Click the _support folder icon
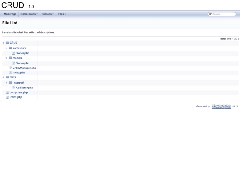This screenshot has width=240, height=180. click(10, 83)
